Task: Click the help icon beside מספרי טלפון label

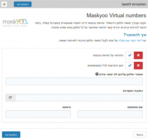Action: point(97,74)
